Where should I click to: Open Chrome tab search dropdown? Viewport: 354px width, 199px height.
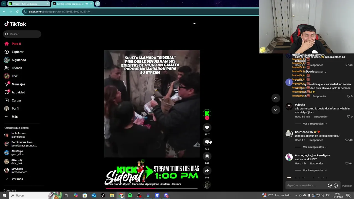click(x=4, y=4)
